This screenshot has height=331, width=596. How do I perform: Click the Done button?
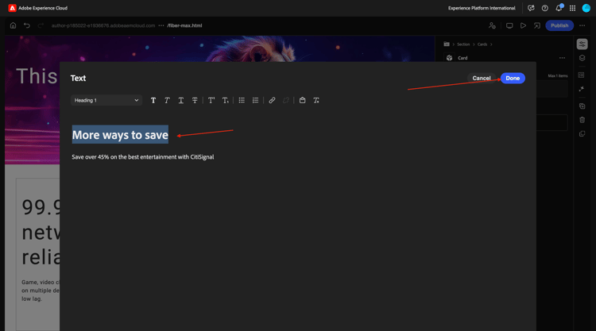click(513, 79)
